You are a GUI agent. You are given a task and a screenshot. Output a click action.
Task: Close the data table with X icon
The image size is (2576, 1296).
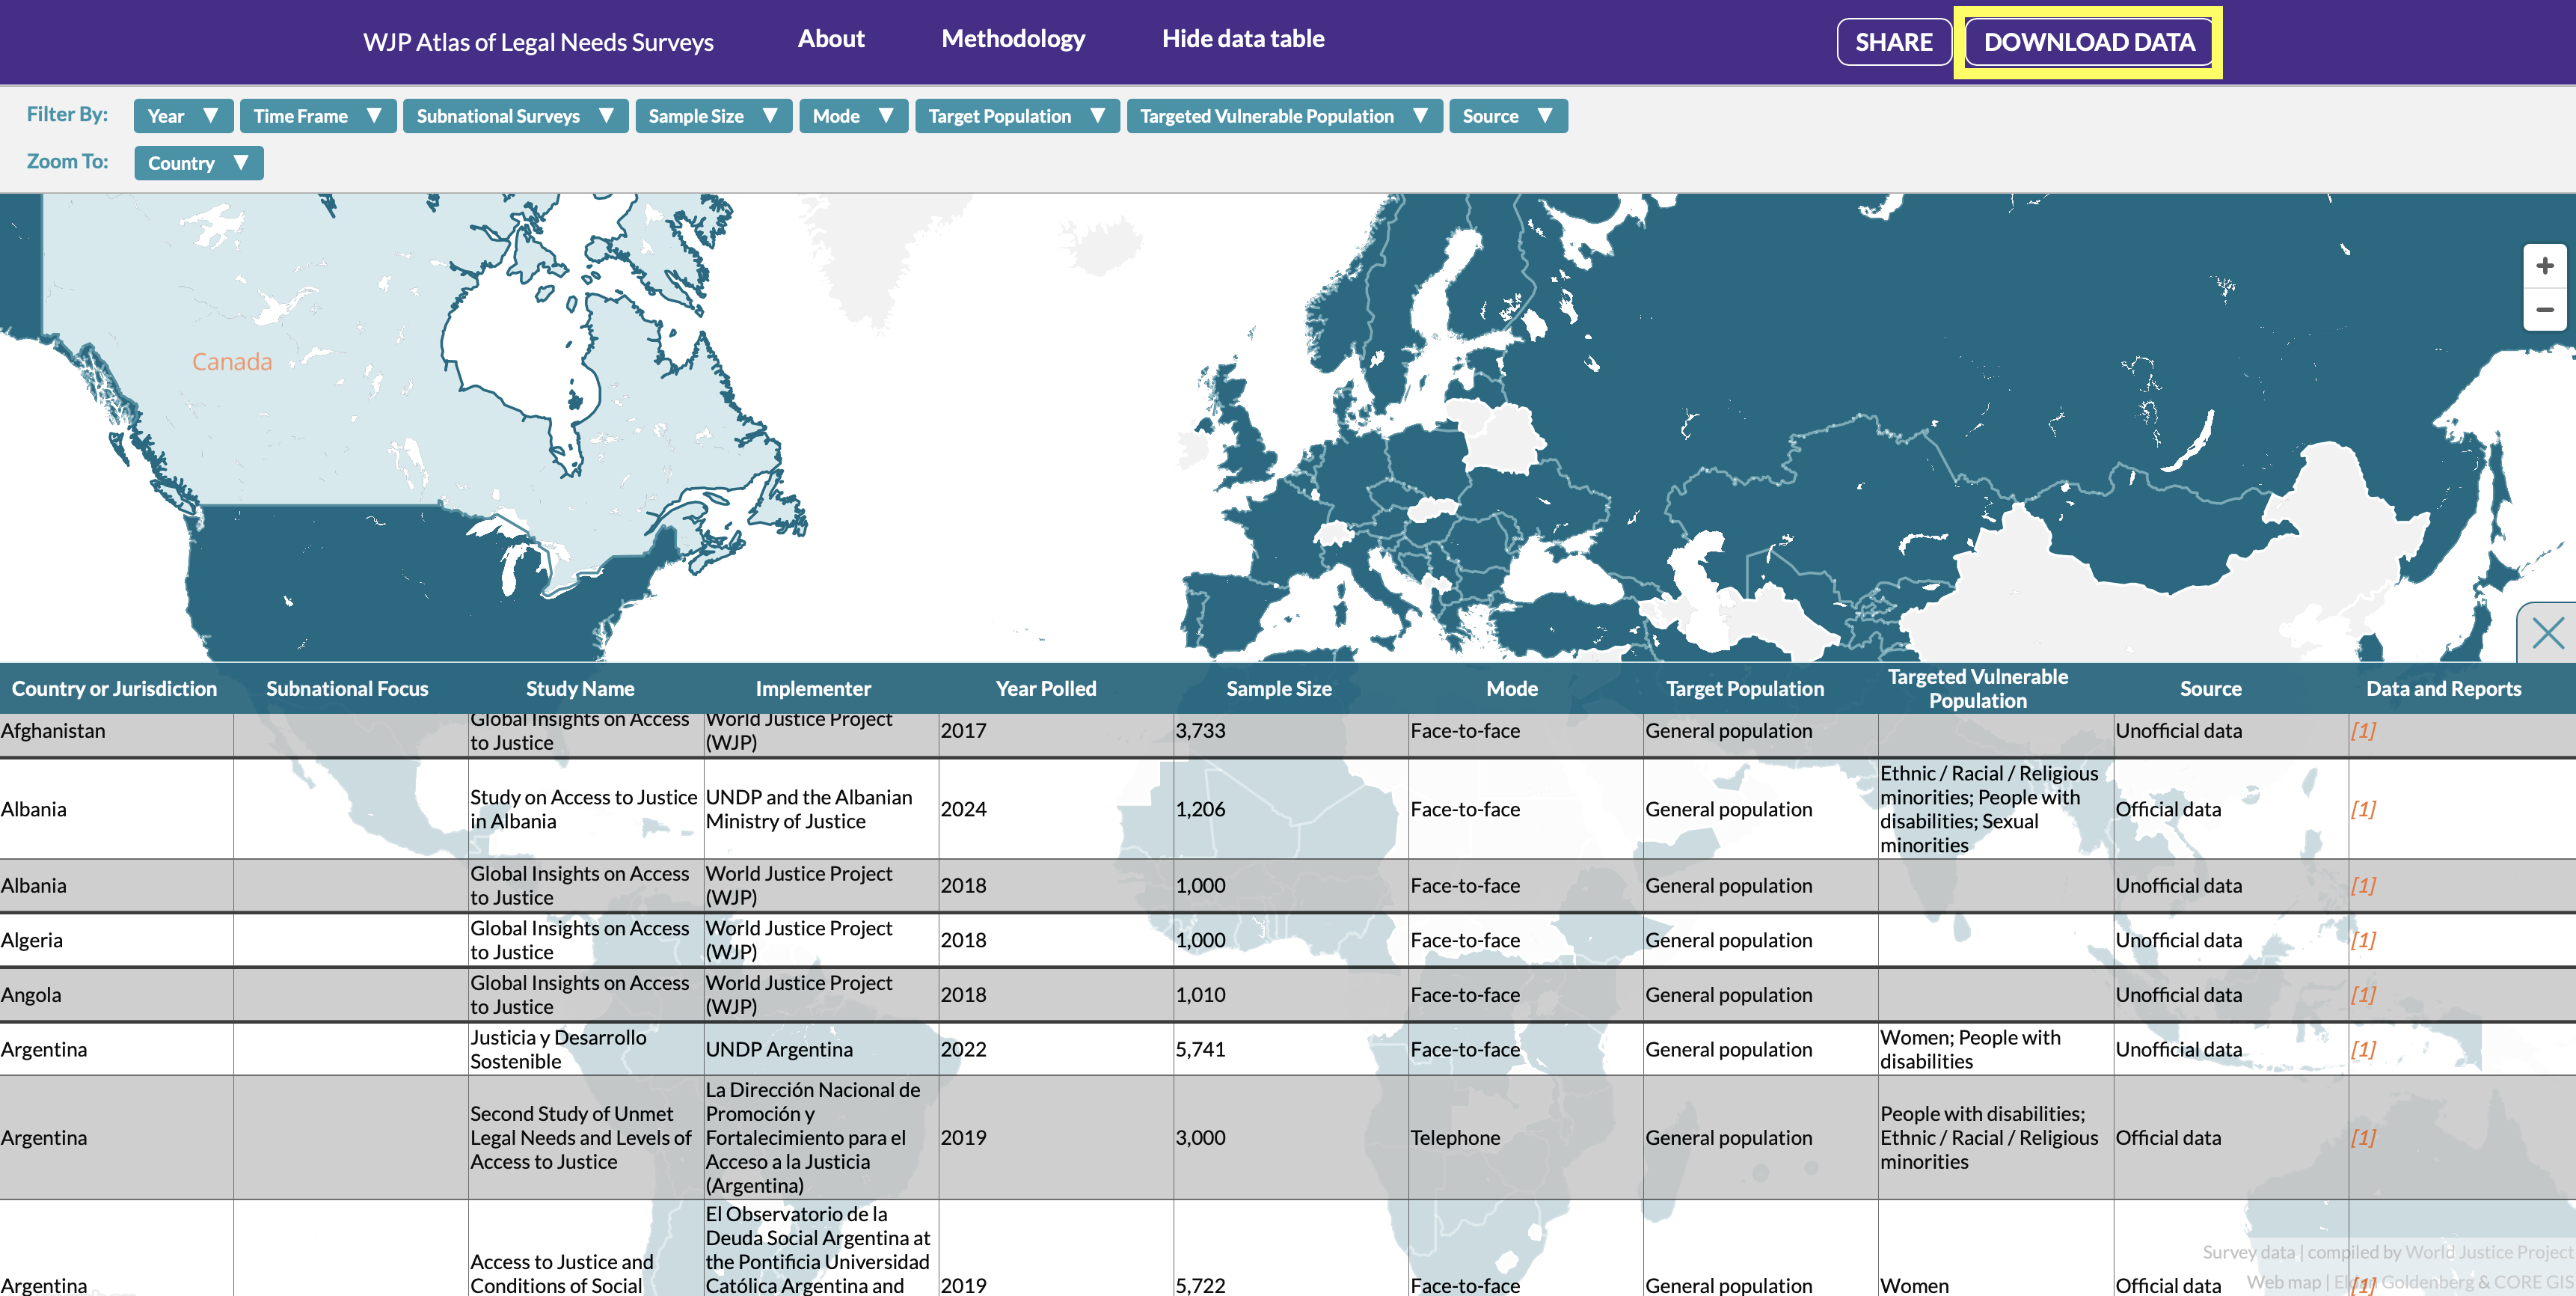click(x=2547, y=632)
